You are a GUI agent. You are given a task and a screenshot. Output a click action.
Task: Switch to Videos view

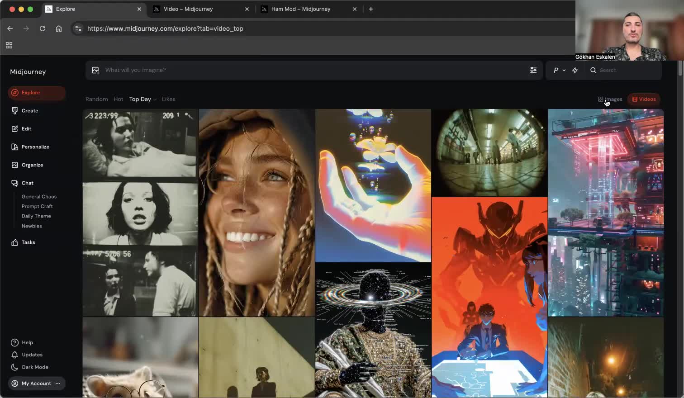(644, 99)
